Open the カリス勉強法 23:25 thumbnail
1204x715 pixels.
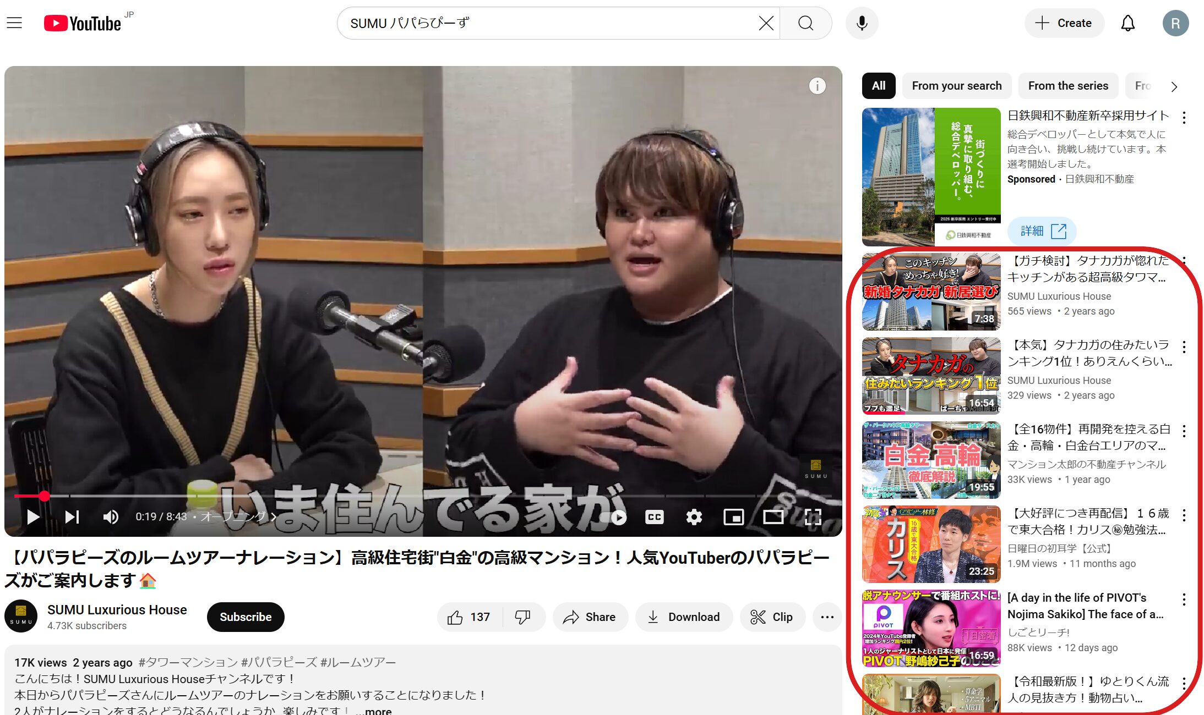[x=931, y=544]
